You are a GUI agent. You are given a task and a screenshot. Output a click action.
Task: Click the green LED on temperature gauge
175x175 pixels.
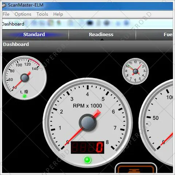pos(25,96)
